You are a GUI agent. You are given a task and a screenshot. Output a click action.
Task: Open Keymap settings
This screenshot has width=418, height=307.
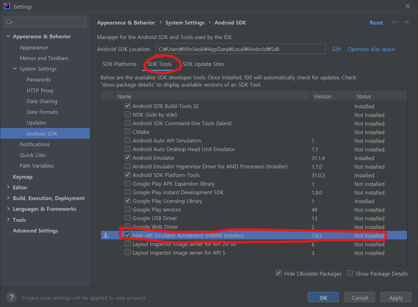(22, 177)
